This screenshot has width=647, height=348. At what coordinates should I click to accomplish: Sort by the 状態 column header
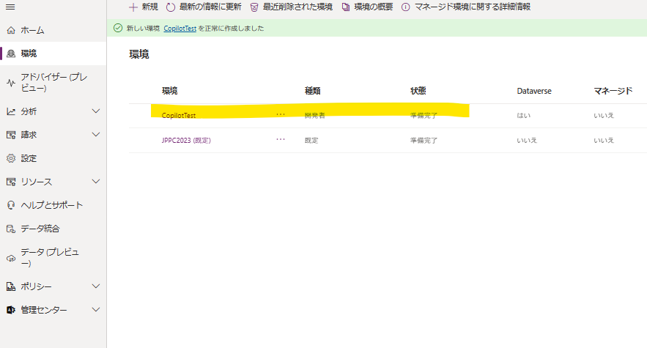click(x=418, y=91)
